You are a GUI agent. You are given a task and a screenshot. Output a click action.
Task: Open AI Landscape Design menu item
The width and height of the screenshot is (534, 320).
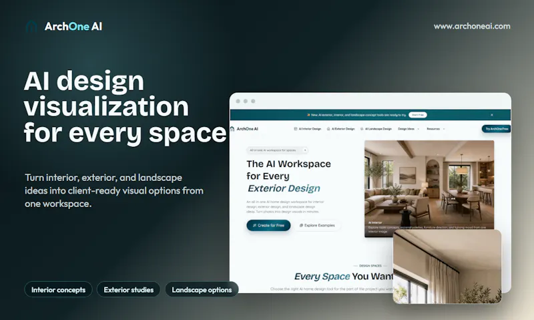coord(376,129)
